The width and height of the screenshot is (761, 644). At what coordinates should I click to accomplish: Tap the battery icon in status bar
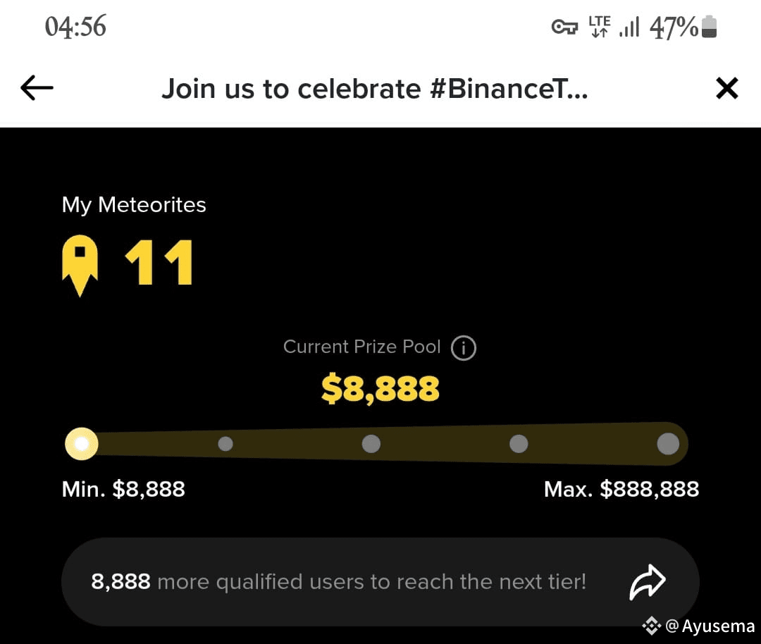coord(709,26)
